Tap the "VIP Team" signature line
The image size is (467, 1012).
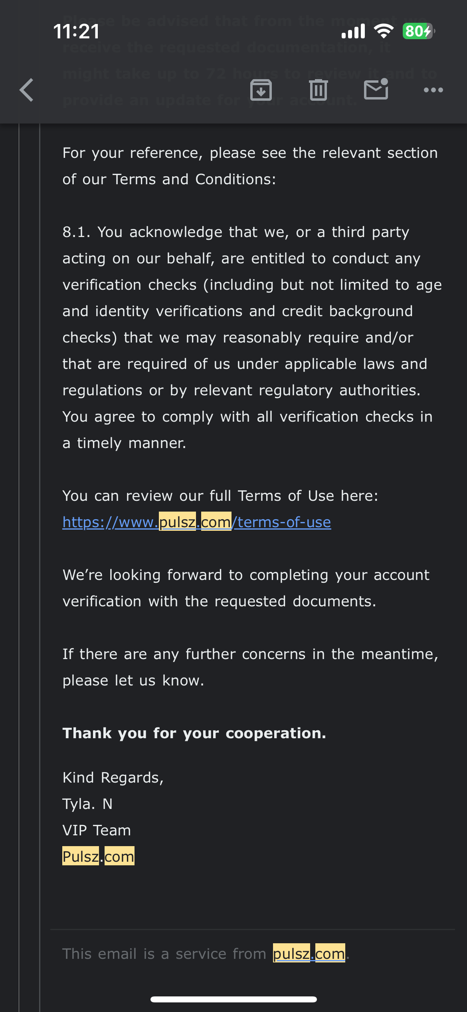97,830
